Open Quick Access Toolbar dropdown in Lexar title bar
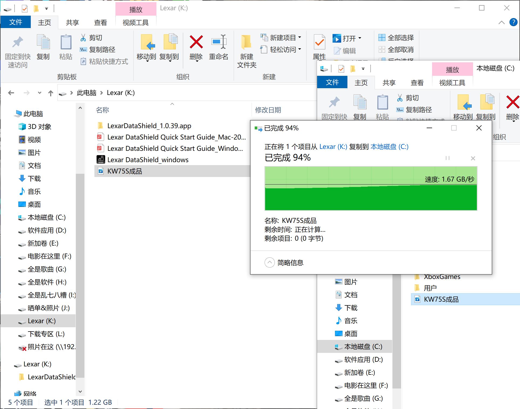Screen dimensions: 520x409 46,9
